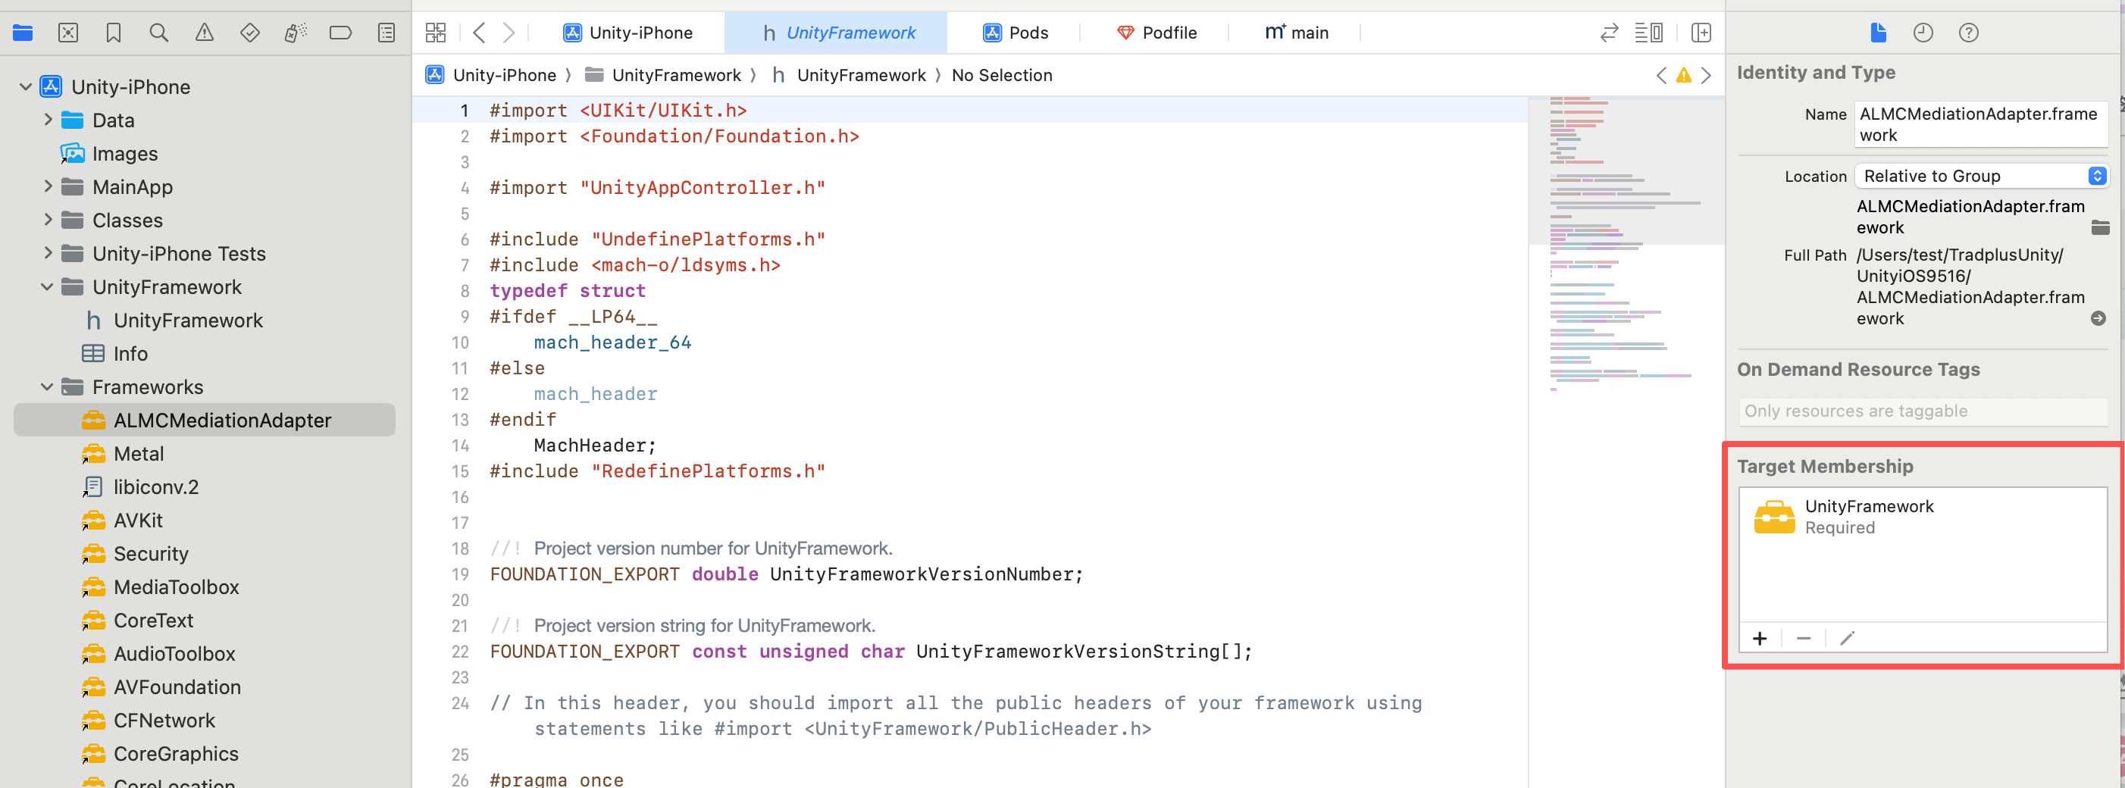The image size is (2125, 788).
Task: Select libiconv.2 library
Action: [156, 488]
